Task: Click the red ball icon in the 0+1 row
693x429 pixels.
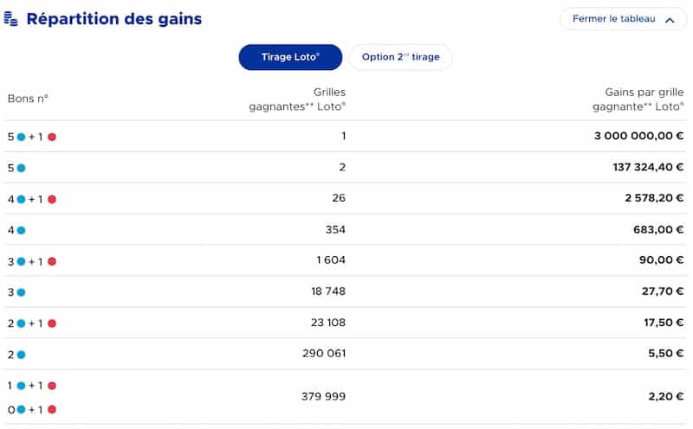Action: 52,409
